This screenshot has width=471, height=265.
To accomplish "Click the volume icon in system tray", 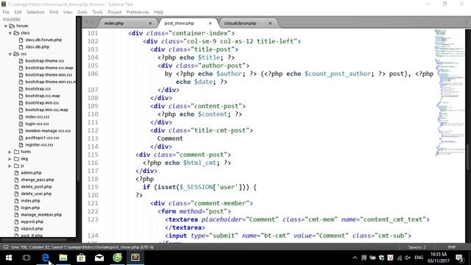I will tap(408, 258).
